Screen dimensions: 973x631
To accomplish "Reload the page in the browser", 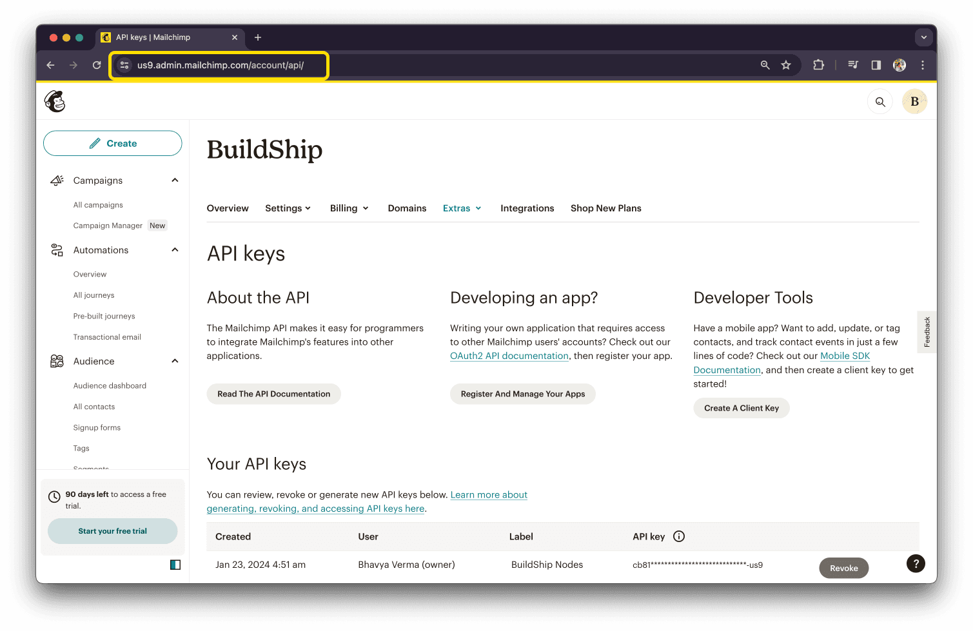I will [97, 65].
